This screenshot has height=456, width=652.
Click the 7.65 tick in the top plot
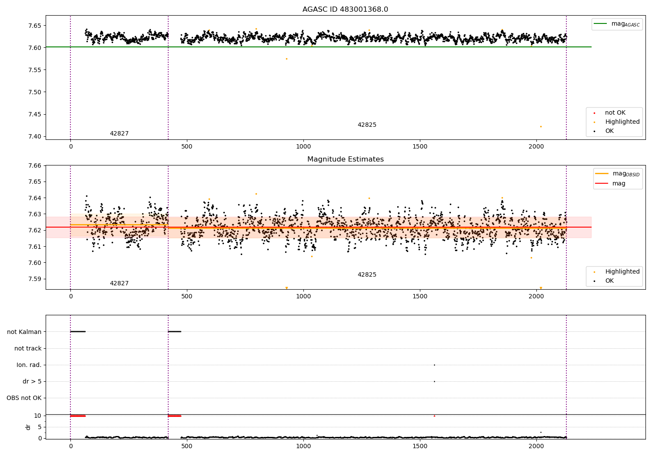[34, 25]
